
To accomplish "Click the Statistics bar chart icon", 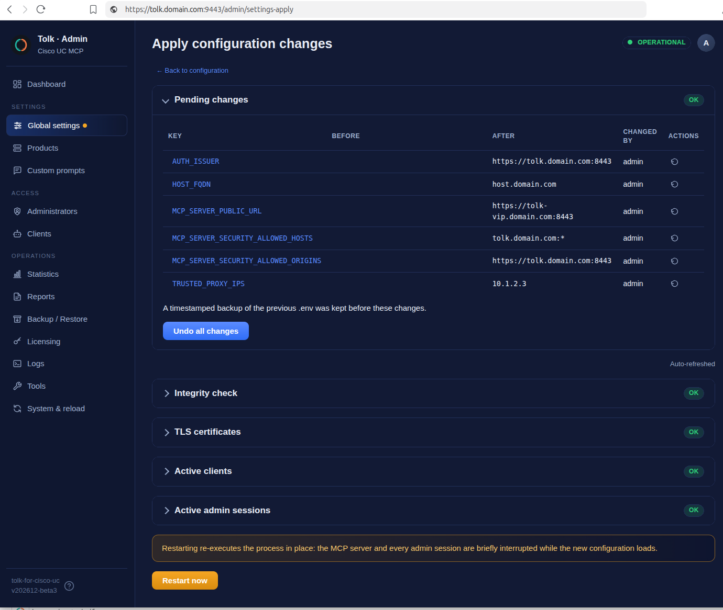I will 17,274.
